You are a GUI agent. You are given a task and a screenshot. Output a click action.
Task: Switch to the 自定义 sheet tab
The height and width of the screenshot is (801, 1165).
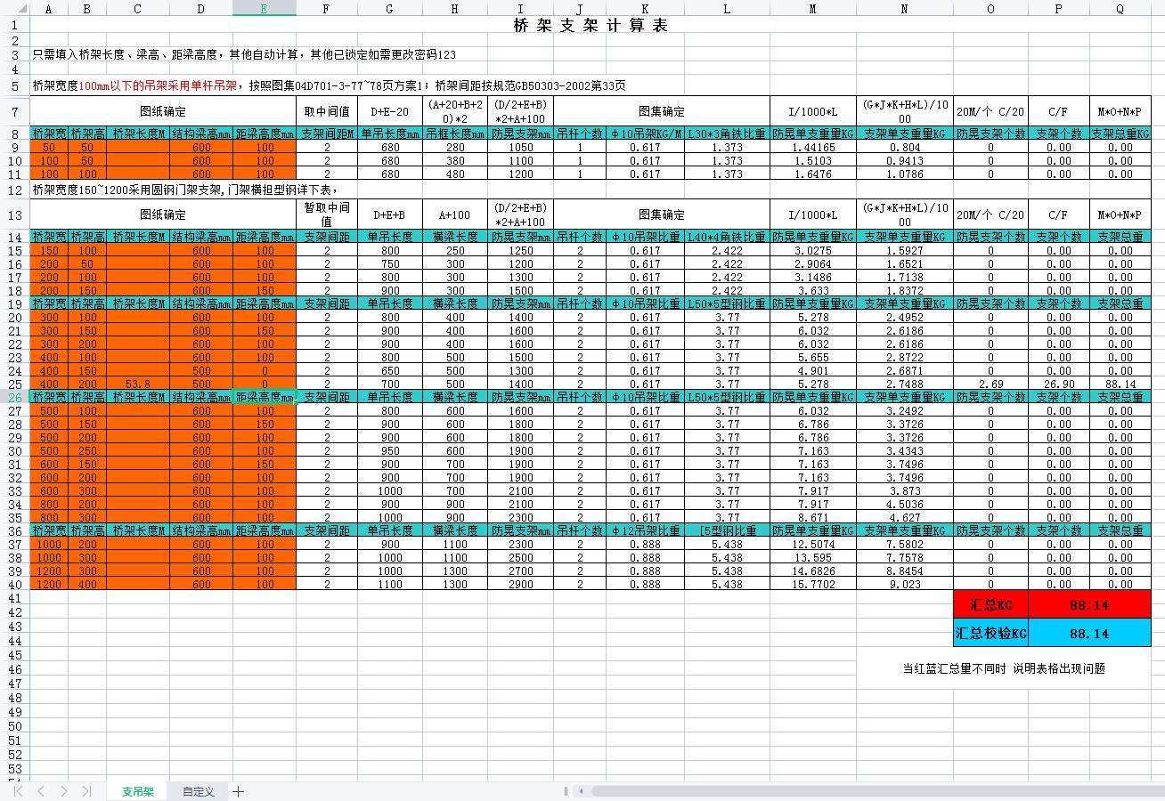[198, 791]
